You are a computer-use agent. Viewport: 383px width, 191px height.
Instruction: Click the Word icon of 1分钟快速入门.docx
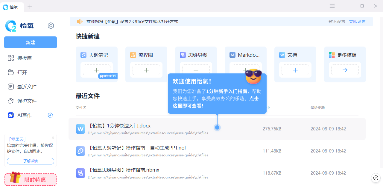80,129
